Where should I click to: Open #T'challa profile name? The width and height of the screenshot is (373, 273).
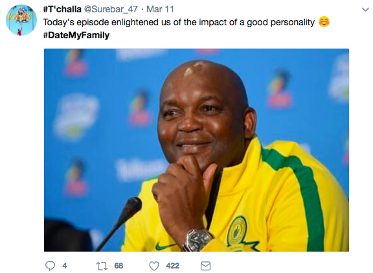[62, 9]
